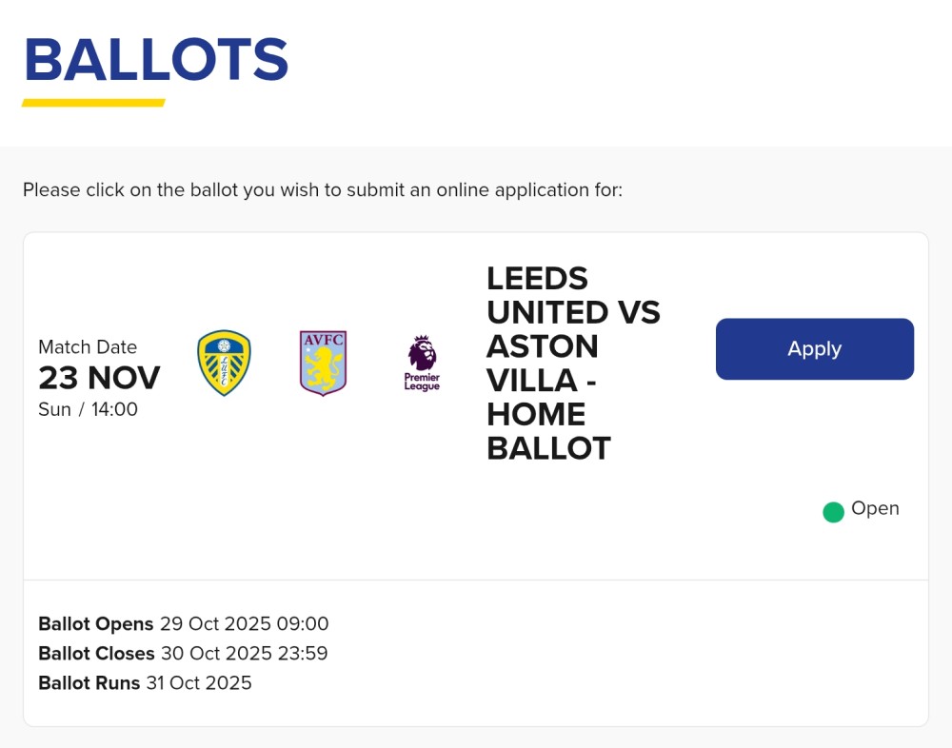Click the Premier League lion head emblem
This screenshot has width=952, height=748.
click(x=422, y=352)
